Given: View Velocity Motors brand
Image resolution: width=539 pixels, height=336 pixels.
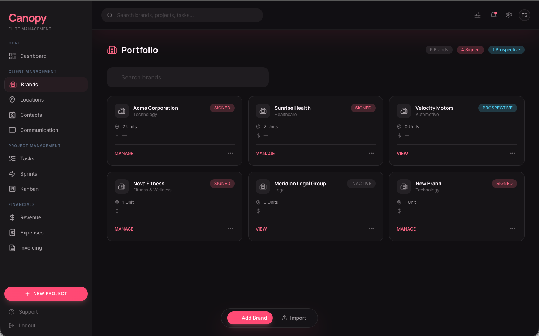Looking at the screenshot, I should coord(402,154).
